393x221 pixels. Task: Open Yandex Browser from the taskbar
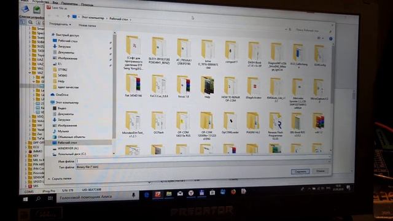pos(191,193)
